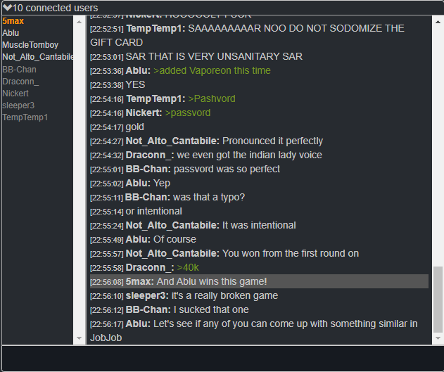Click the user list scroll up arrow
Image resolution: width=444 pixels, height=372 pixels.
coord(80,22)
